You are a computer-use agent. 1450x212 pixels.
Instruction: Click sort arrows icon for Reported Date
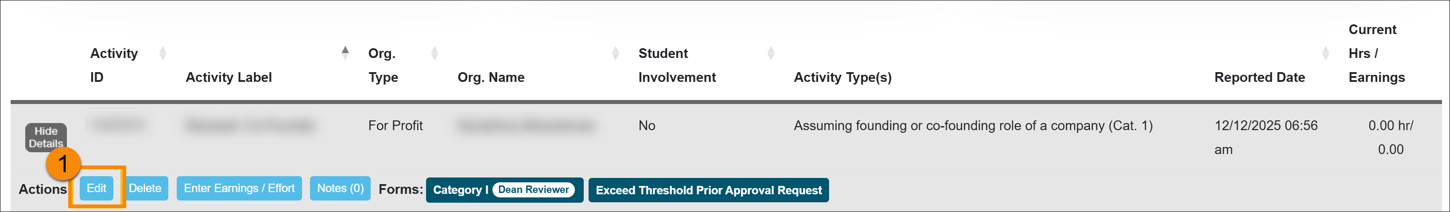pyautogui.click(x=1325, y=54)
